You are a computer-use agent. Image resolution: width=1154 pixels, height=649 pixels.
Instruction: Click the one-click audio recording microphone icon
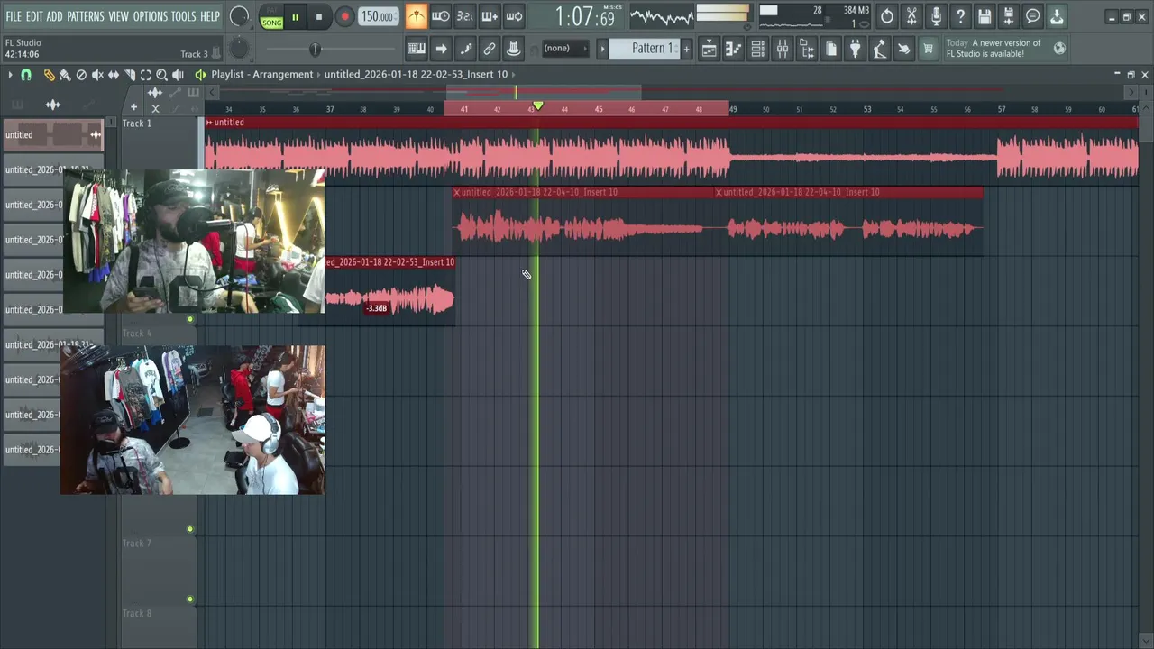pos(936,16)
